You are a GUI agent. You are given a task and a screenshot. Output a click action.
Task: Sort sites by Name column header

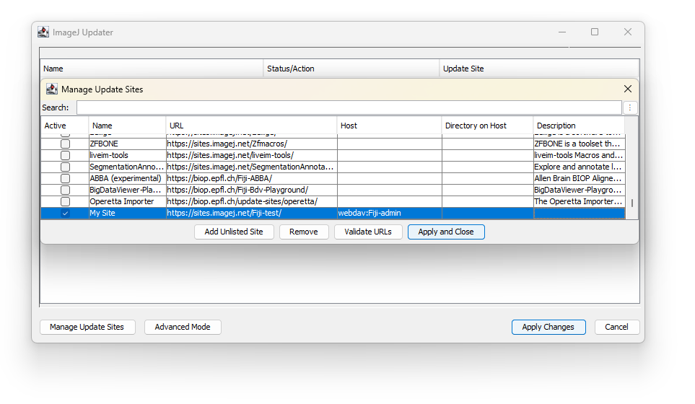point(127,126)
